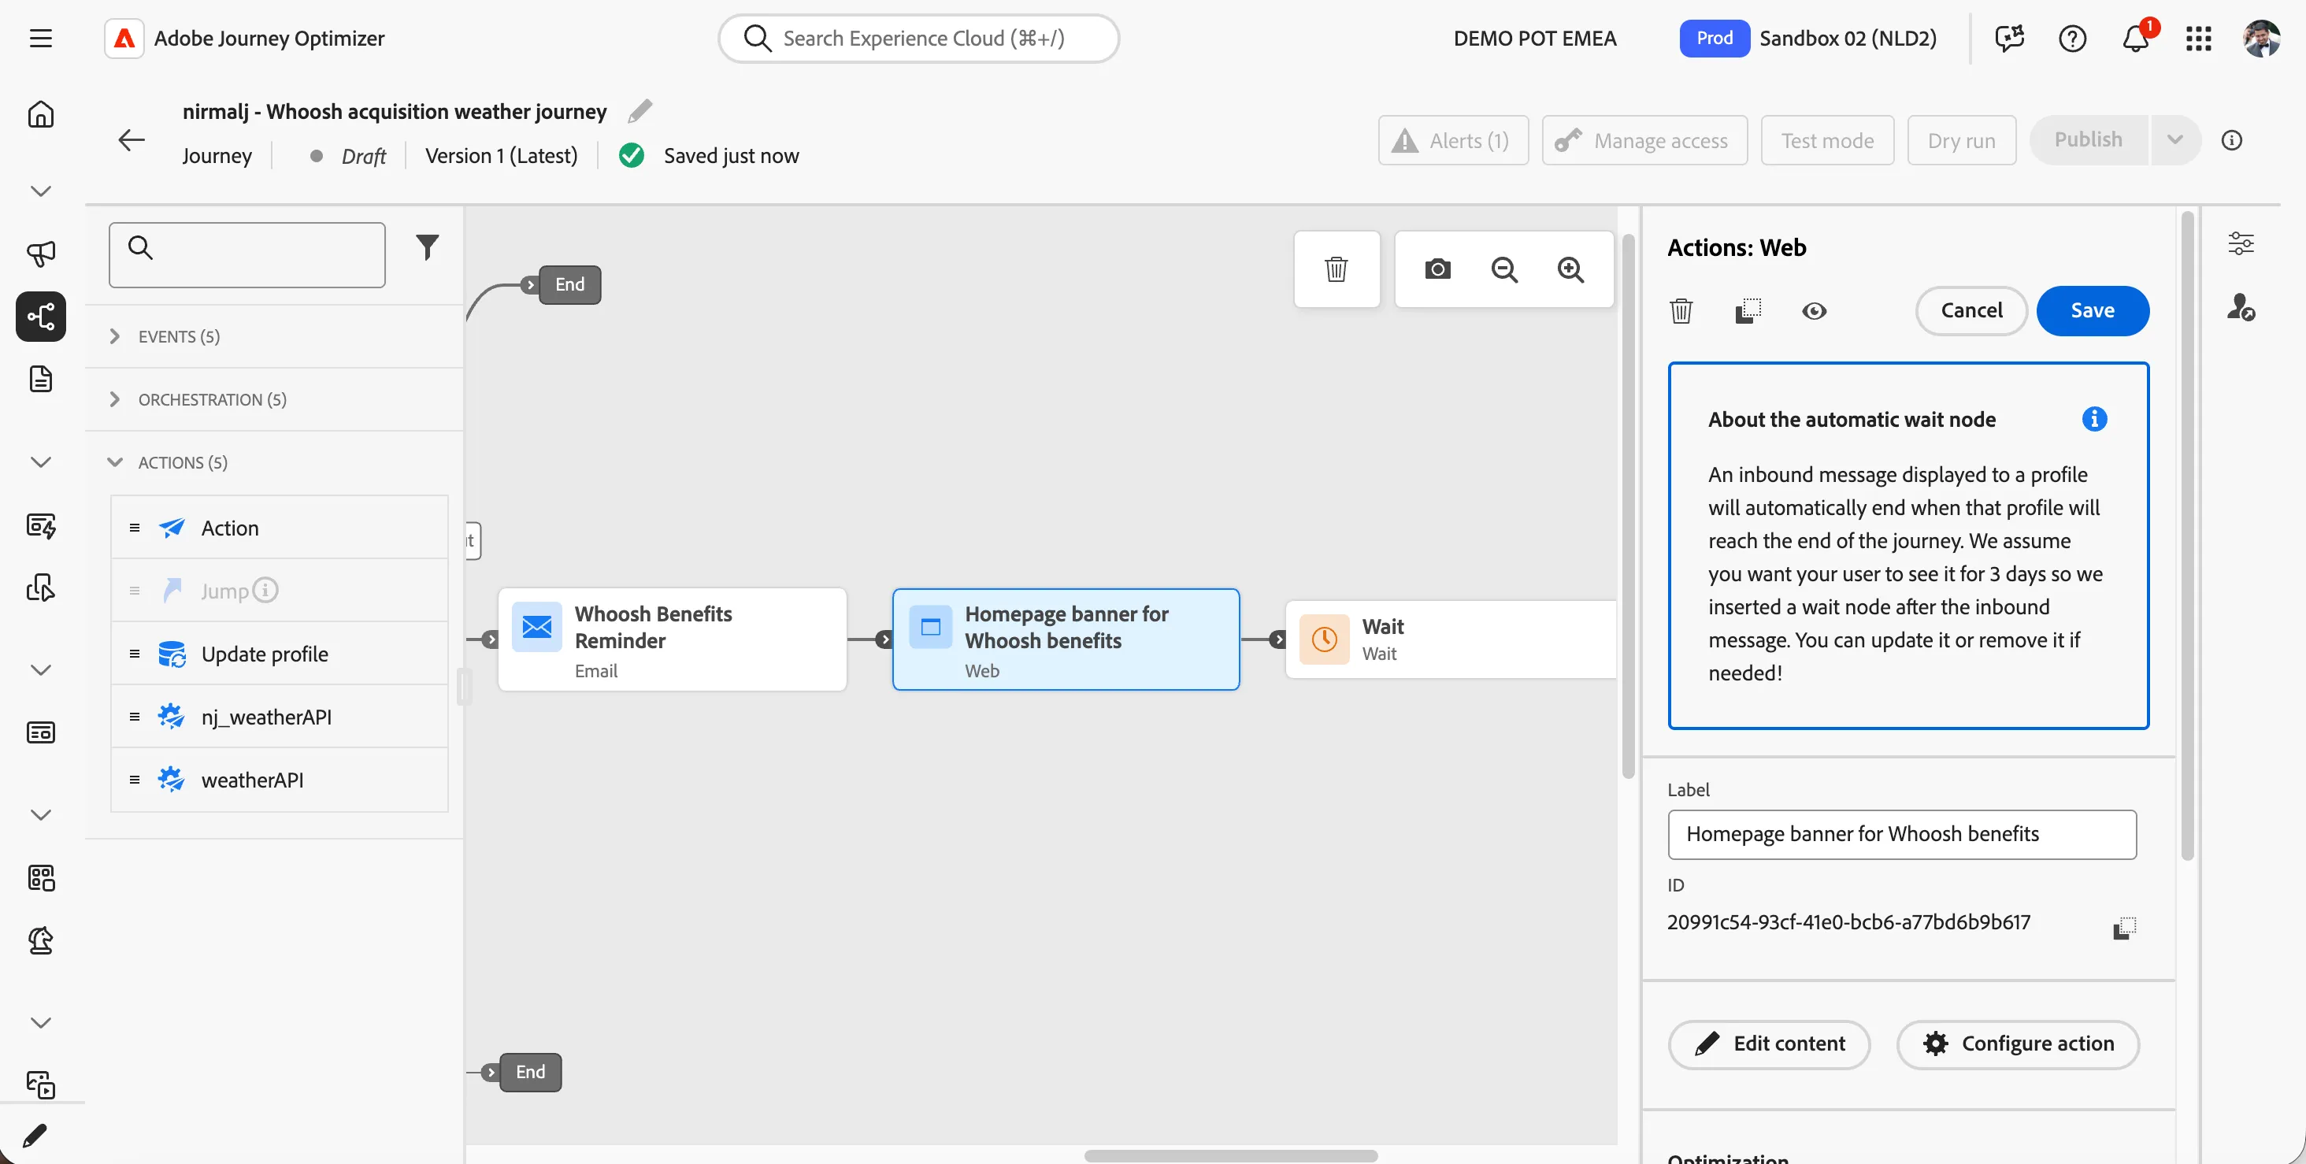The image size is (2306, 1164).
Task: Select the Whoosh Benefits Reminder email node
Action: click(671, 639)
